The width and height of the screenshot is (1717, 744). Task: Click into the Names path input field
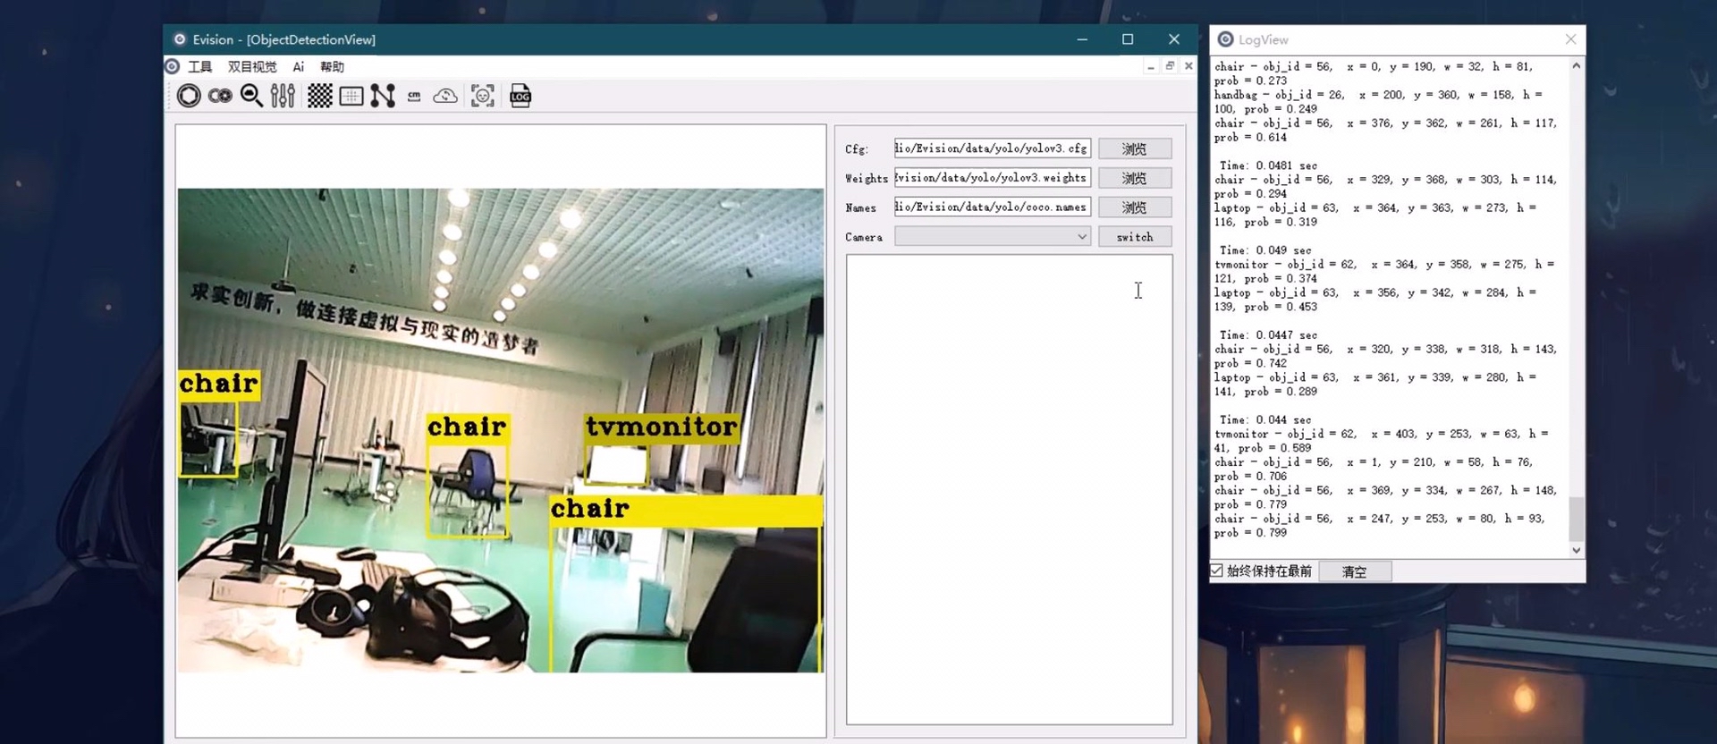[993, 207]
